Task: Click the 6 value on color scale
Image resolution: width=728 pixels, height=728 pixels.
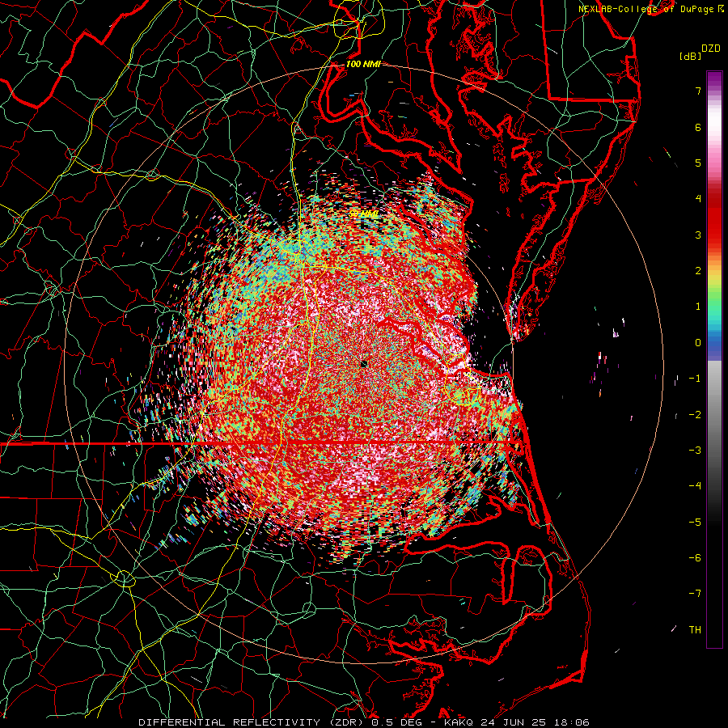Action: point(698,127)
